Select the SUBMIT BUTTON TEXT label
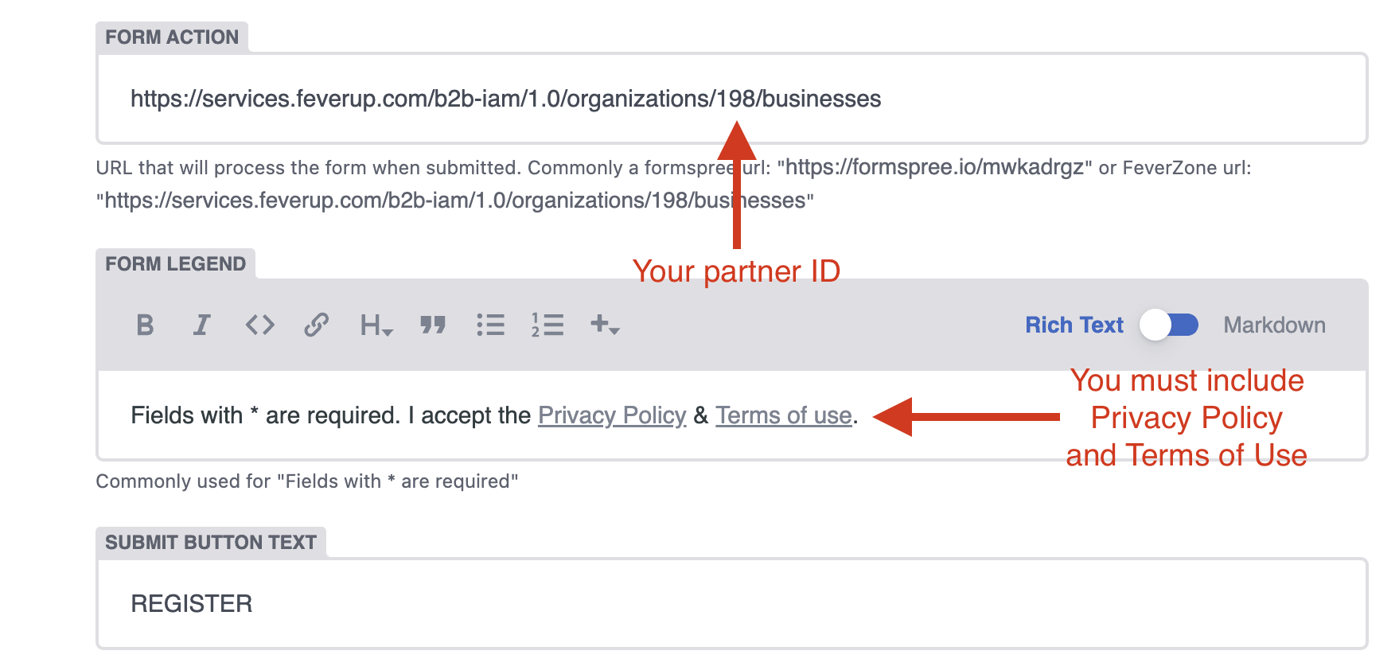 coord(211,543)
